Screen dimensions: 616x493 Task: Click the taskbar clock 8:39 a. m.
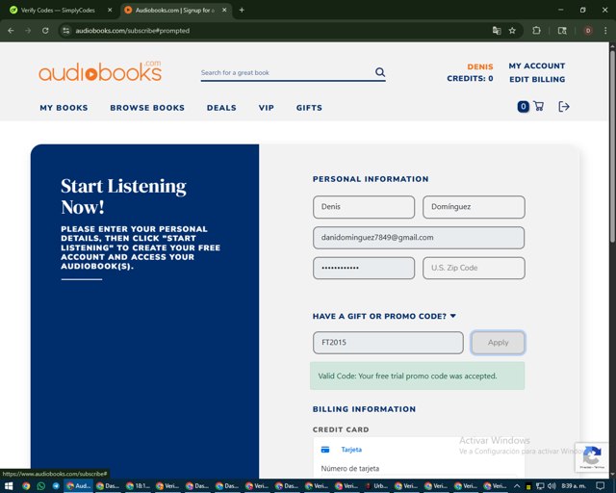(574, 486)
